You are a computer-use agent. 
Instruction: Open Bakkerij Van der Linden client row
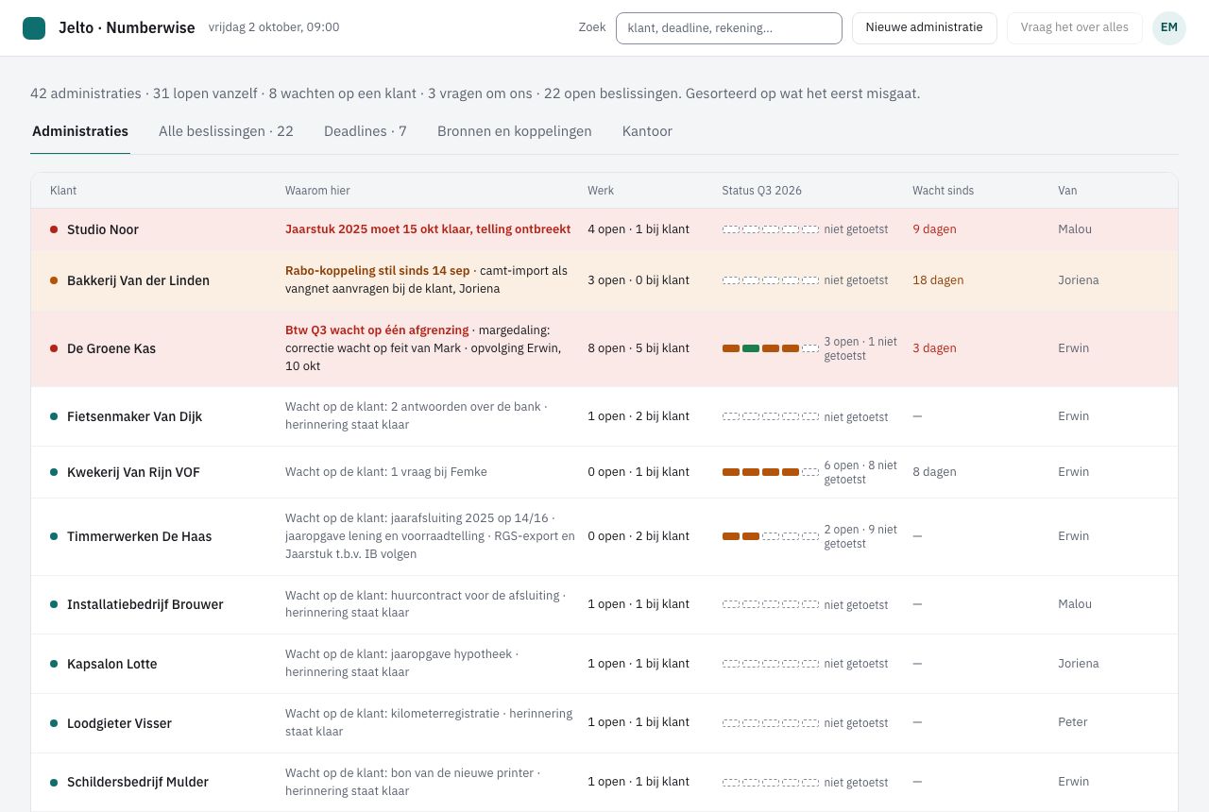(x=604, y=280)
